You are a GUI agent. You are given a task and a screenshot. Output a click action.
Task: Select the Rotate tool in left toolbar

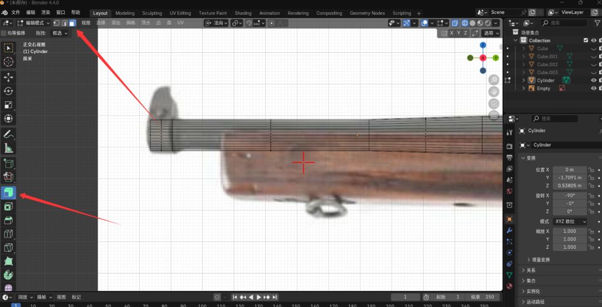pyautogui.click(x=8, y=91)
